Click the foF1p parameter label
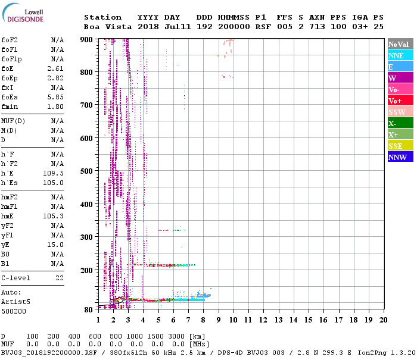 tap(11, 59)
